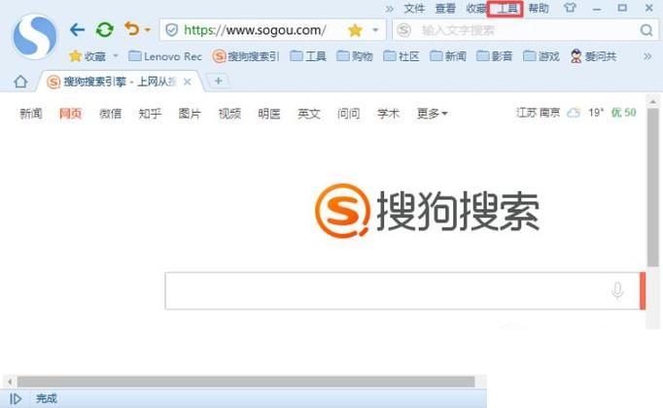Click the magnifier search icon

[x=646, y=30]
